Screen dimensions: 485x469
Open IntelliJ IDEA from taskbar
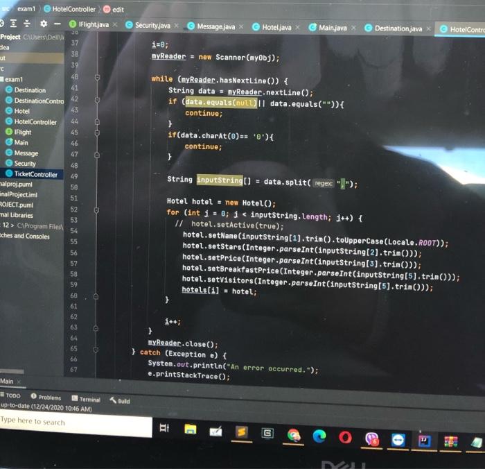pyautogui.click(x=424, y=441)
